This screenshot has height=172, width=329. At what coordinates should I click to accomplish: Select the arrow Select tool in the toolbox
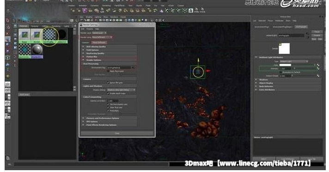click(8, 20)
